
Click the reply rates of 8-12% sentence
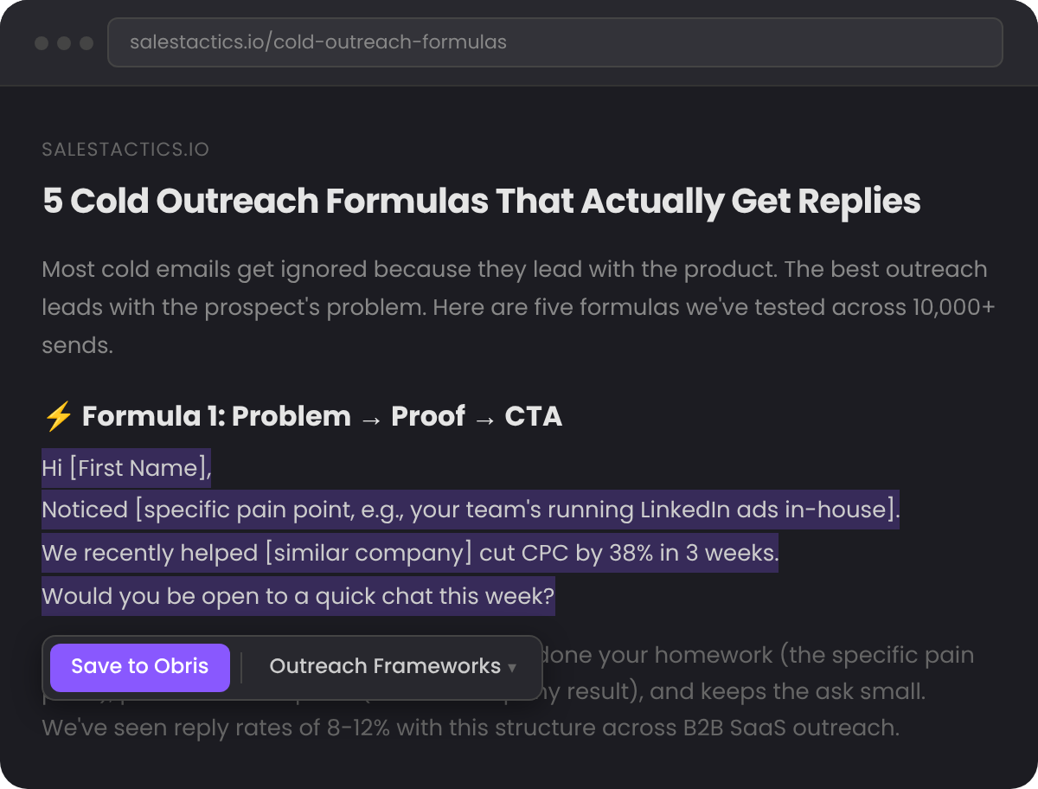[x=470, y=728]
